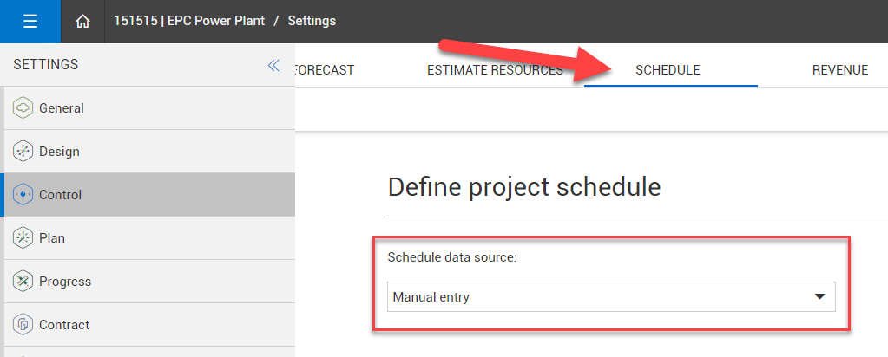Click the Design settings icon
This screenshot has width=888, height=357.
pos(23,152)
